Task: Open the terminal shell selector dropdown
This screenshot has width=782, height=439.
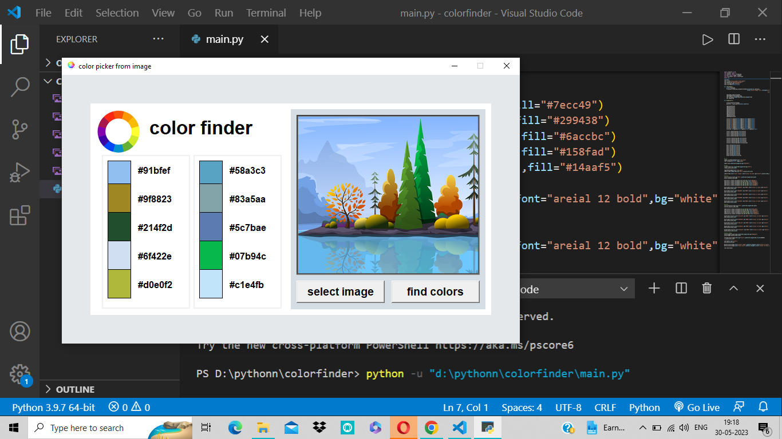Action: point(623,289)
